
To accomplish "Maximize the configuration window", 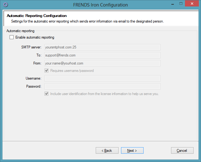I will pyautogui.click(x=181, y=4).
